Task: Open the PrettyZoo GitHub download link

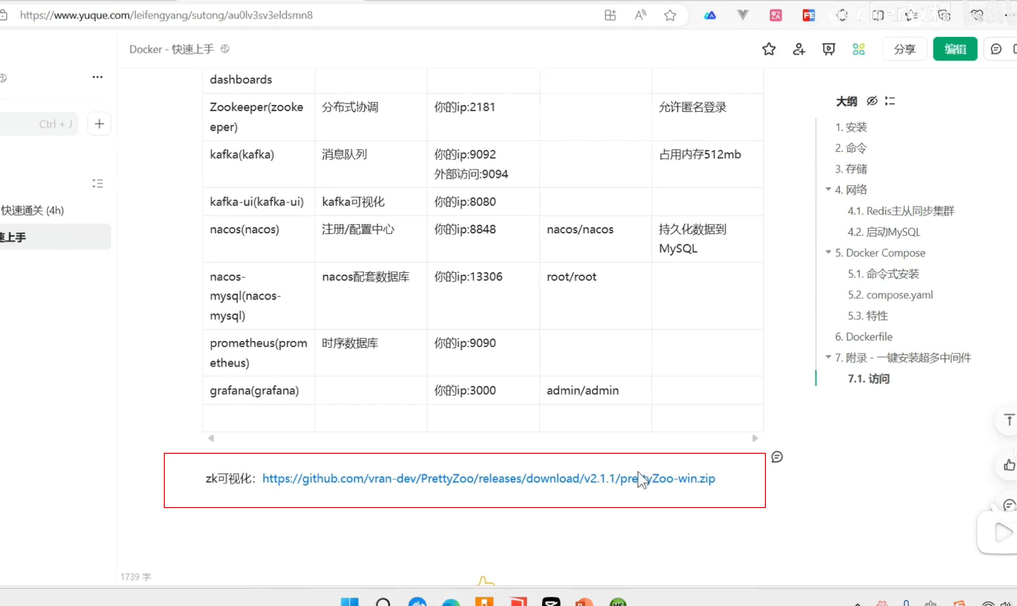Action: (488, 478)
